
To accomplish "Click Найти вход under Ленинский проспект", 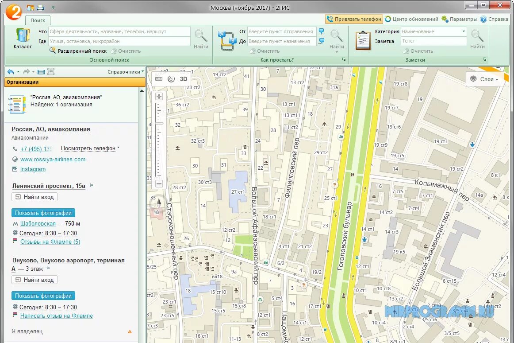I will pos(35,197).
